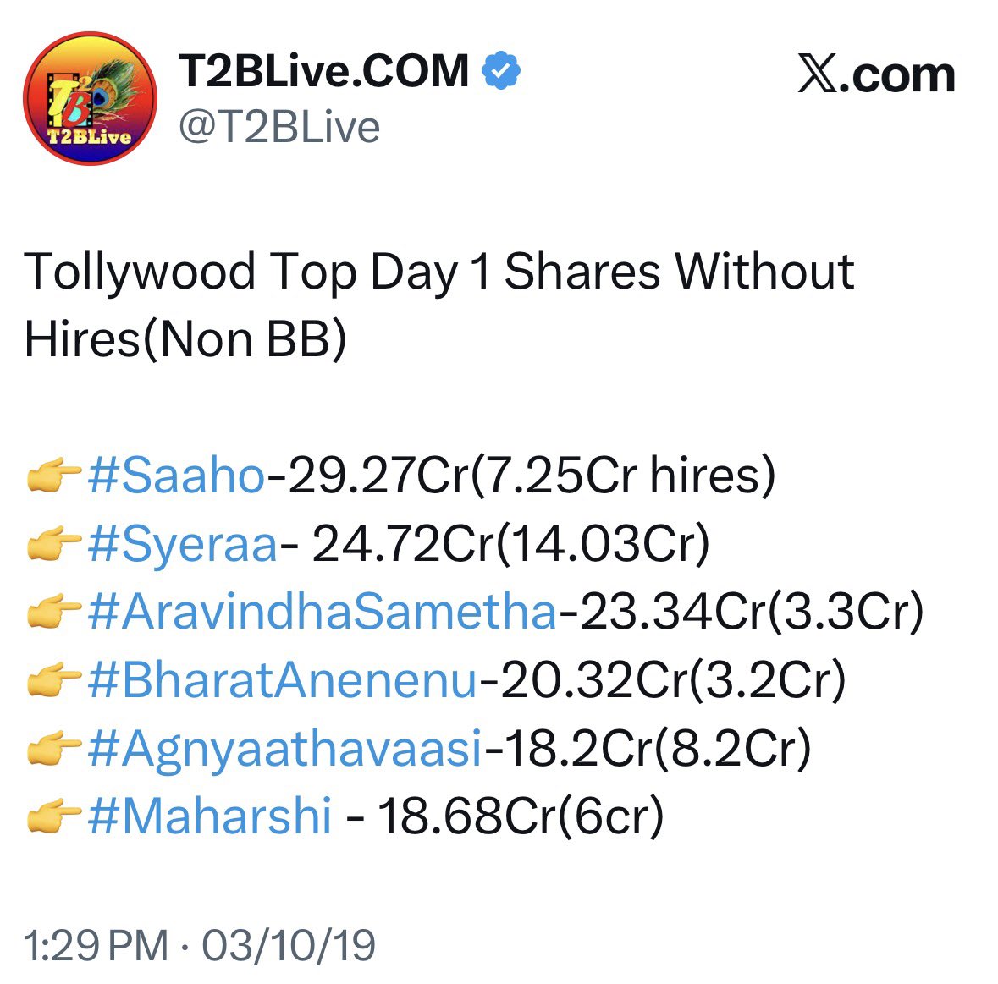Image resolution: width=998 pixels, height=984 pixels.
Task: Open the #Syeraa hashtag
Action: (x=182, y=544)
